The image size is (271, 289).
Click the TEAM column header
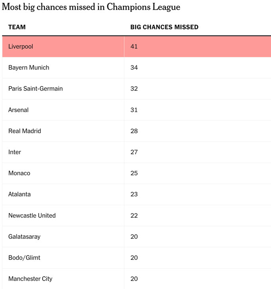pos(17,27)
